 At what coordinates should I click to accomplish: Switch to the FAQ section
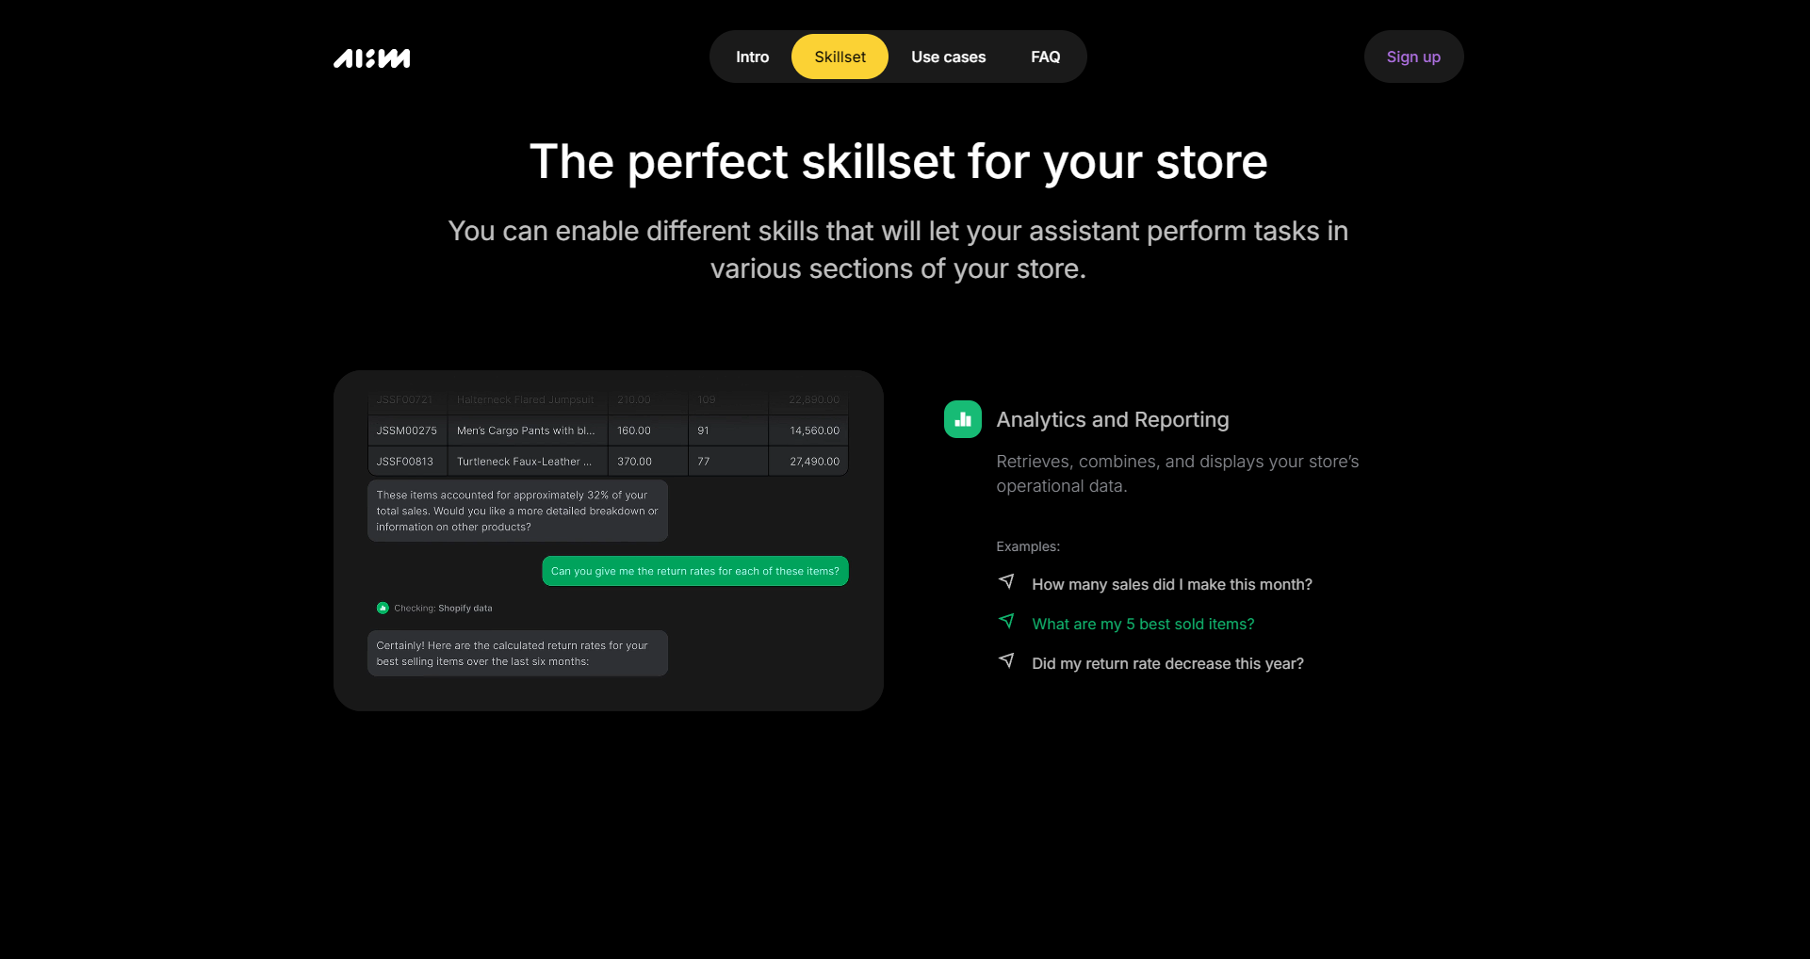click(1046, 57)
